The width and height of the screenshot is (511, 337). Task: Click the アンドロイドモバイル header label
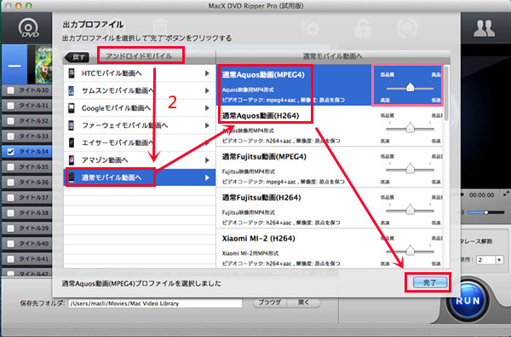[139, 55]
